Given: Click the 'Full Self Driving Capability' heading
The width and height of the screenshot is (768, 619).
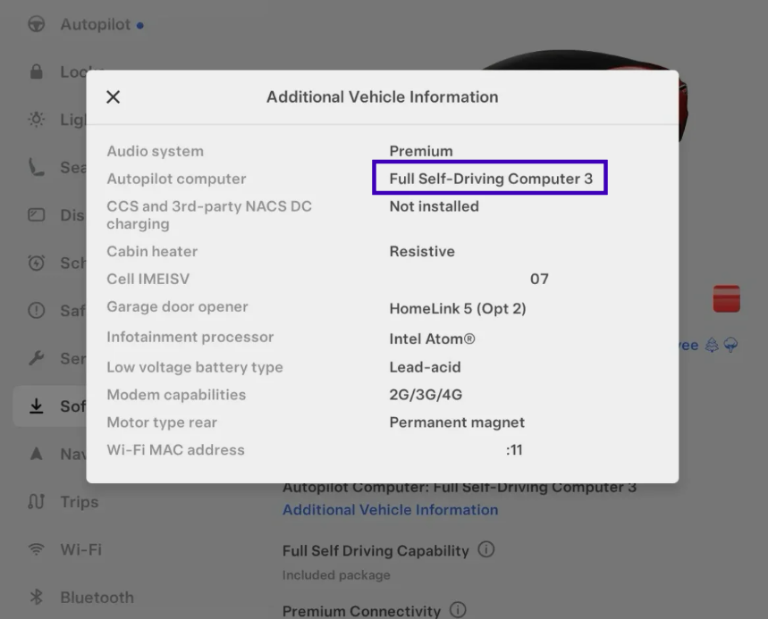Looking at the screenshot, I should point(376,551).
